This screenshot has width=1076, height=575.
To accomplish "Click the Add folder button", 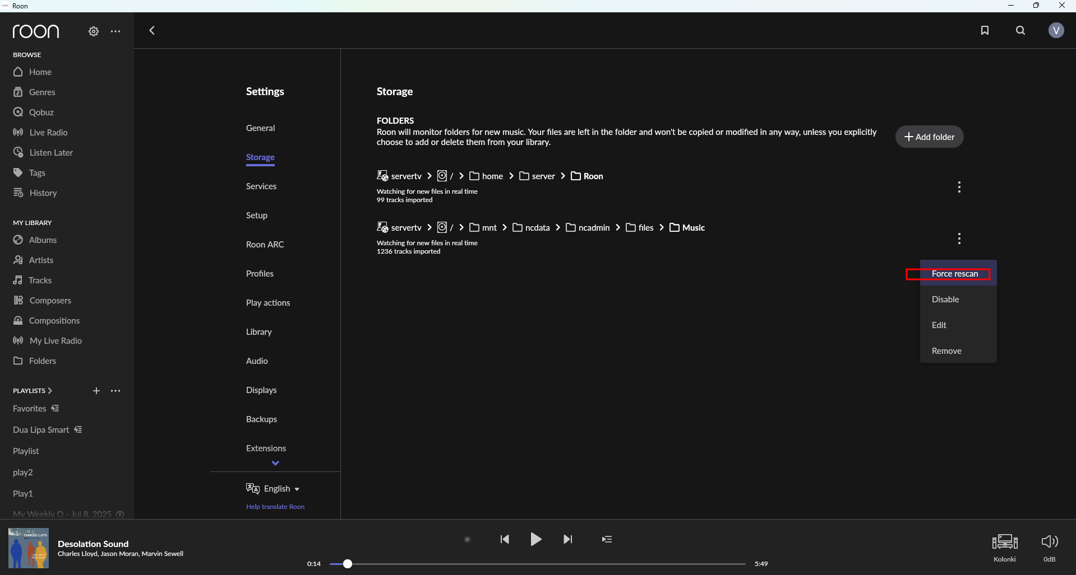I will (x=929, y=137).
